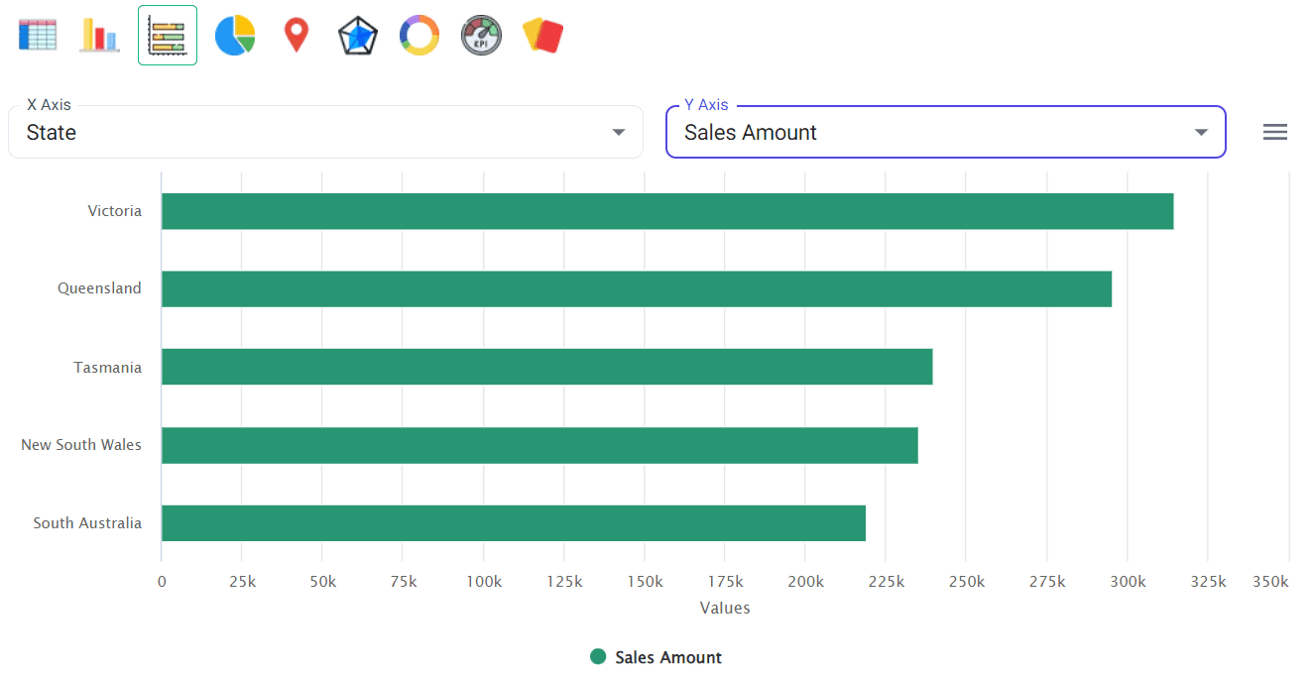Select the column chart visualization
The image size is (1313, 675).
99,33
